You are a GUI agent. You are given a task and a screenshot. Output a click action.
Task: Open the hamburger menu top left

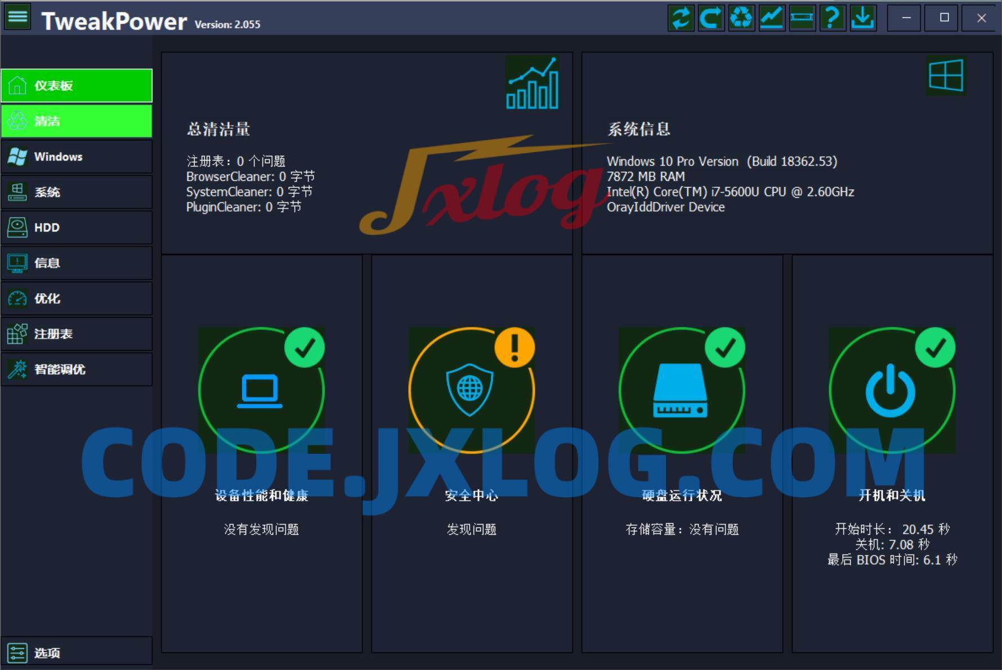coord(17,16)
